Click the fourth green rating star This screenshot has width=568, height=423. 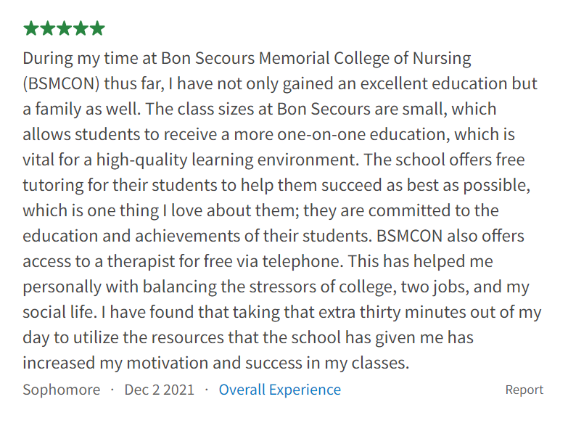click(81, 28)
